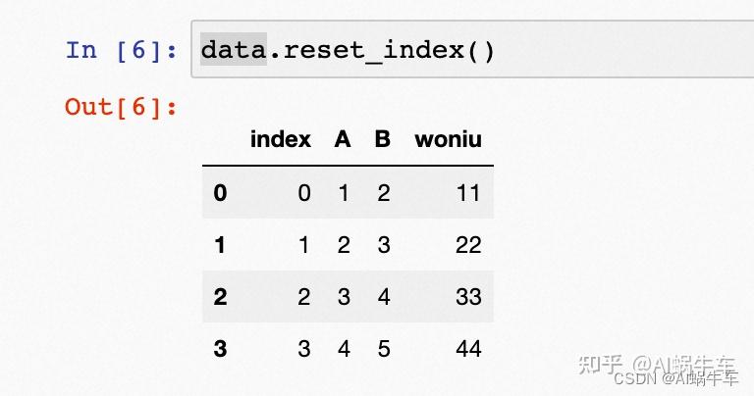Click the woniu value 22

(468, 245)
